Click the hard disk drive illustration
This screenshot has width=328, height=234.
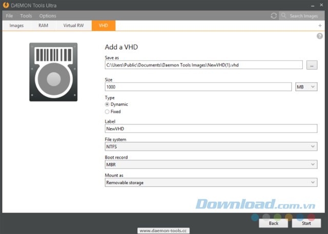(x=53, y=71)
